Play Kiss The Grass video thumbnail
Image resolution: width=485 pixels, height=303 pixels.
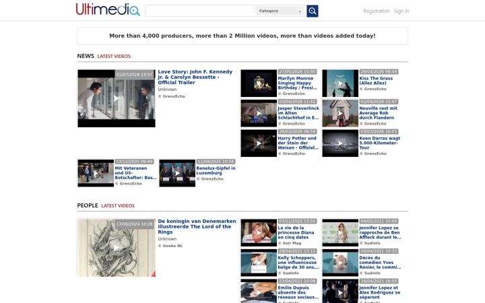click(340, 83)
